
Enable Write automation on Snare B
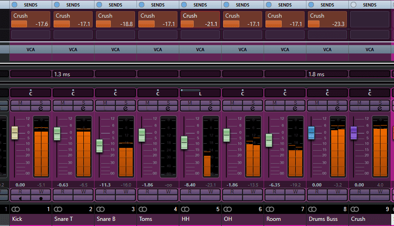125,192
